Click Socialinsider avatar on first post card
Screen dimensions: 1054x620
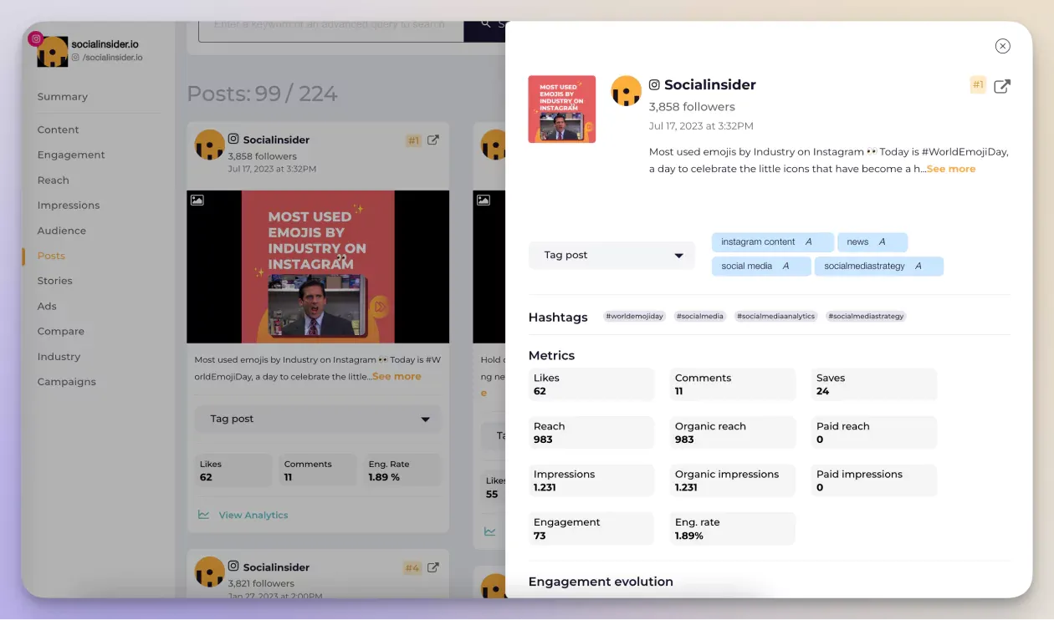209,145
